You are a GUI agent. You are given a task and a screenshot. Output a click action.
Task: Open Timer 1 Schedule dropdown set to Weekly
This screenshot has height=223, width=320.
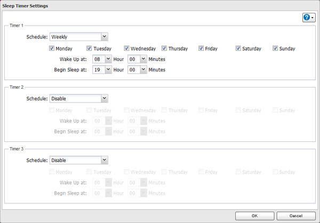[x=78, y=37]
